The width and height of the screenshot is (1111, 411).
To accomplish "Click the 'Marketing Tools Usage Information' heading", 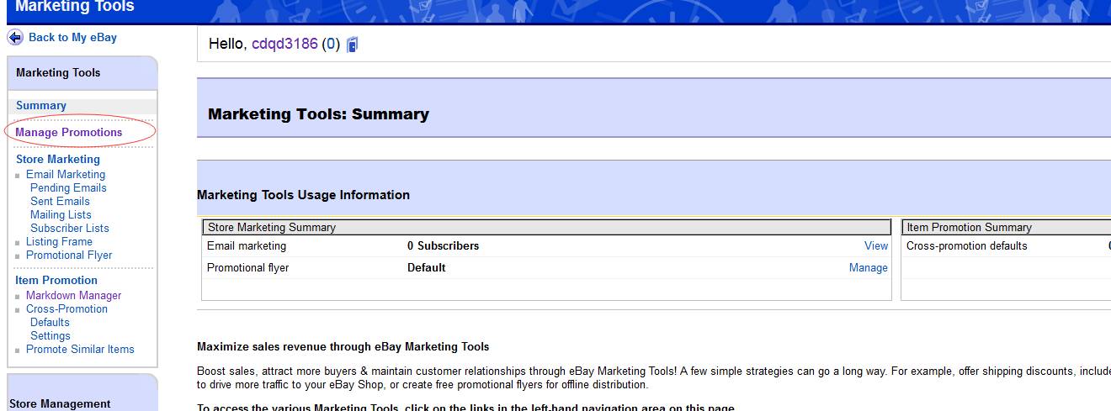I will coord(303,195).
